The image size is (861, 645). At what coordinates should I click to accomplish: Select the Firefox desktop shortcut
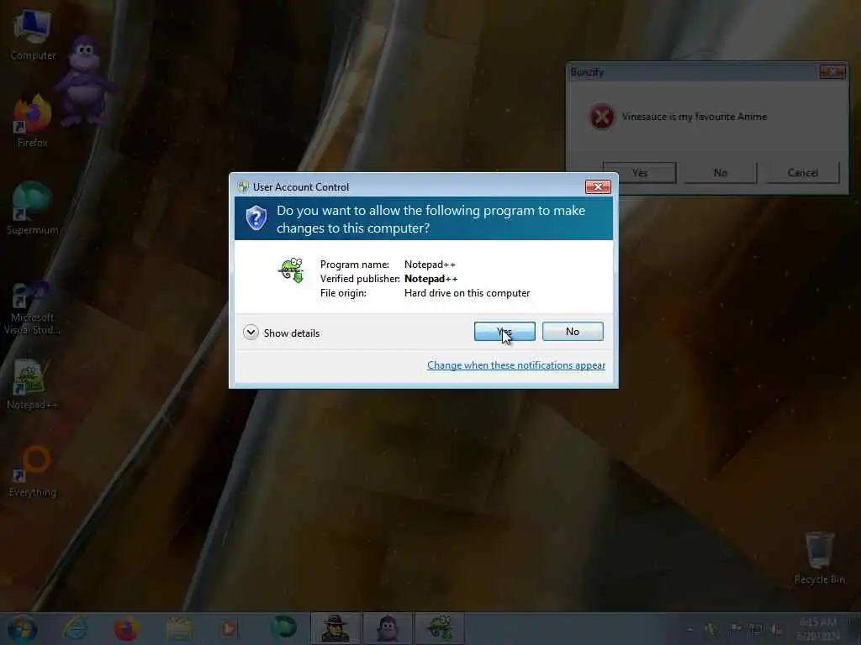tap(33, 122)
